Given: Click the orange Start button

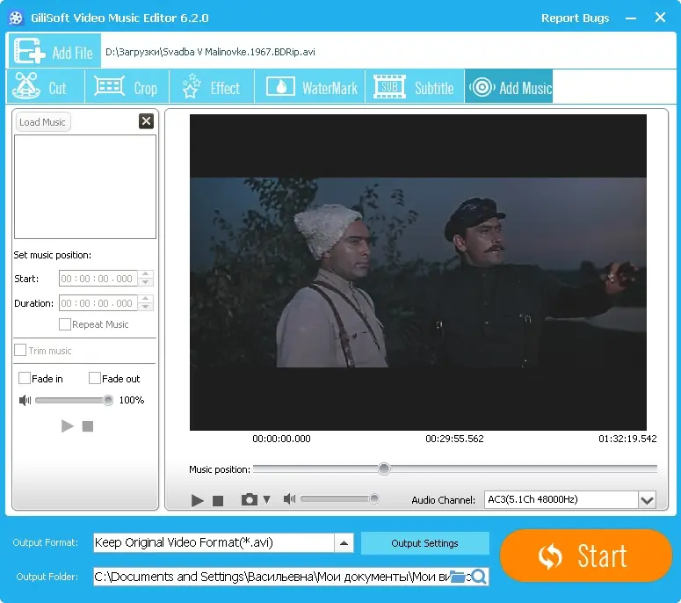Looking at the screenshot, I should (x=585, y=556).
